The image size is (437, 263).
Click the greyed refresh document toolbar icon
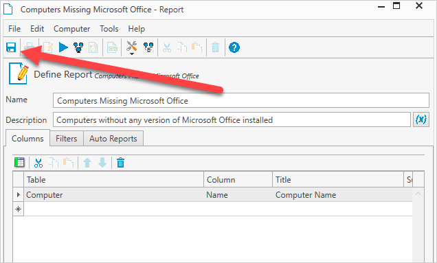click(x=93, y=47)
